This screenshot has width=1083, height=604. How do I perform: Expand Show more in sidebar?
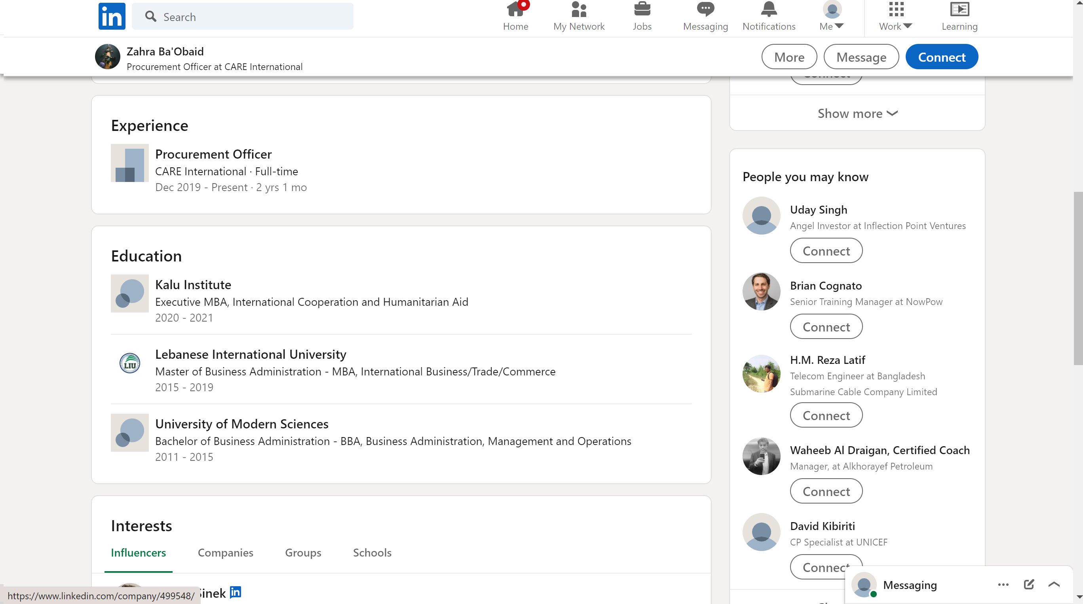click(857, 114)
